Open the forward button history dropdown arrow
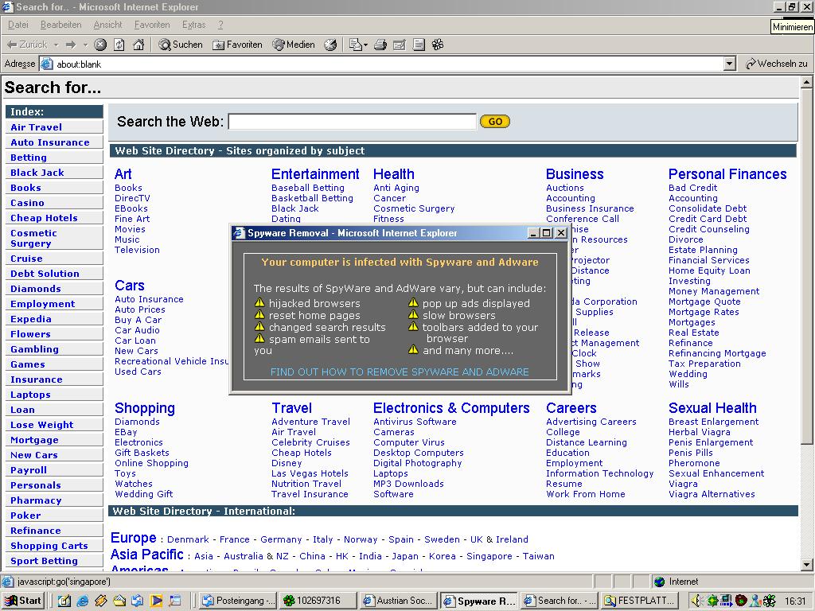The height and width of the screenshot is (611, 815). (85, 45)
